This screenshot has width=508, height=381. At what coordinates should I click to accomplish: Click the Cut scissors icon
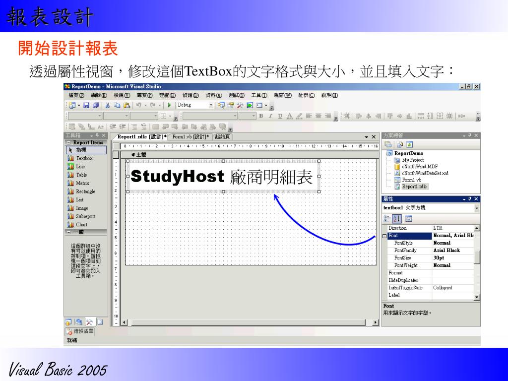[108, 105]
